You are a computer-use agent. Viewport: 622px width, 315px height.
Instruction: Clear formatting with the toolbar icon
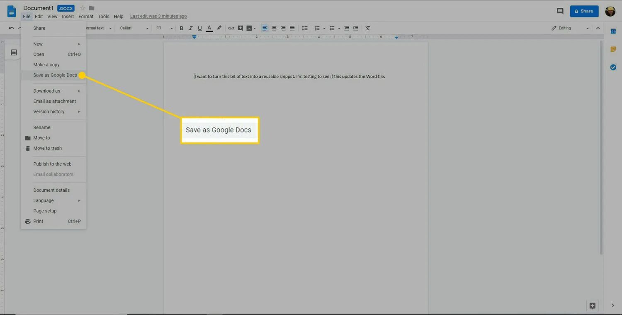click(x=368, y=28)
